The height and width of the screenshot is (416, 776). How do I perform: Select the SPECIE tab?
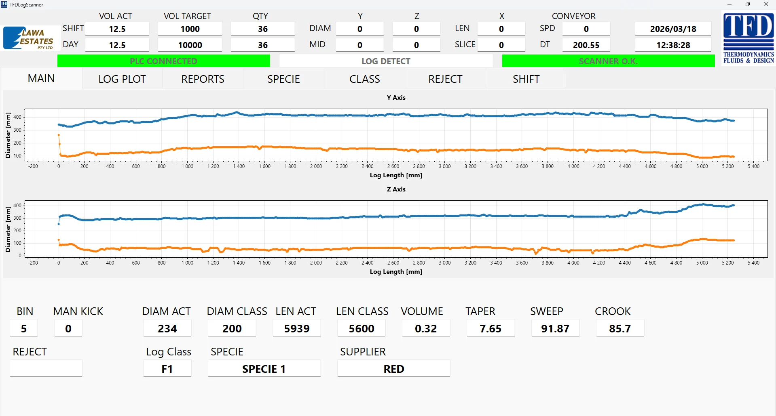(x=283, y=79)
